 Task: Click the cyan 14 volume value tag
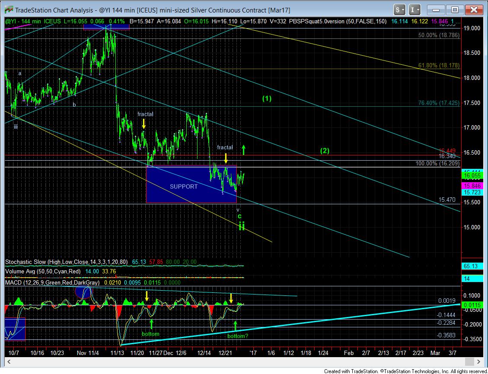pos(472,279)
